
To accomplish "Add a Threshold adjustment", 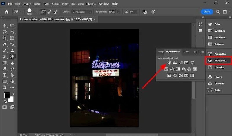I will pyautogui.click(x=180, y=76).
